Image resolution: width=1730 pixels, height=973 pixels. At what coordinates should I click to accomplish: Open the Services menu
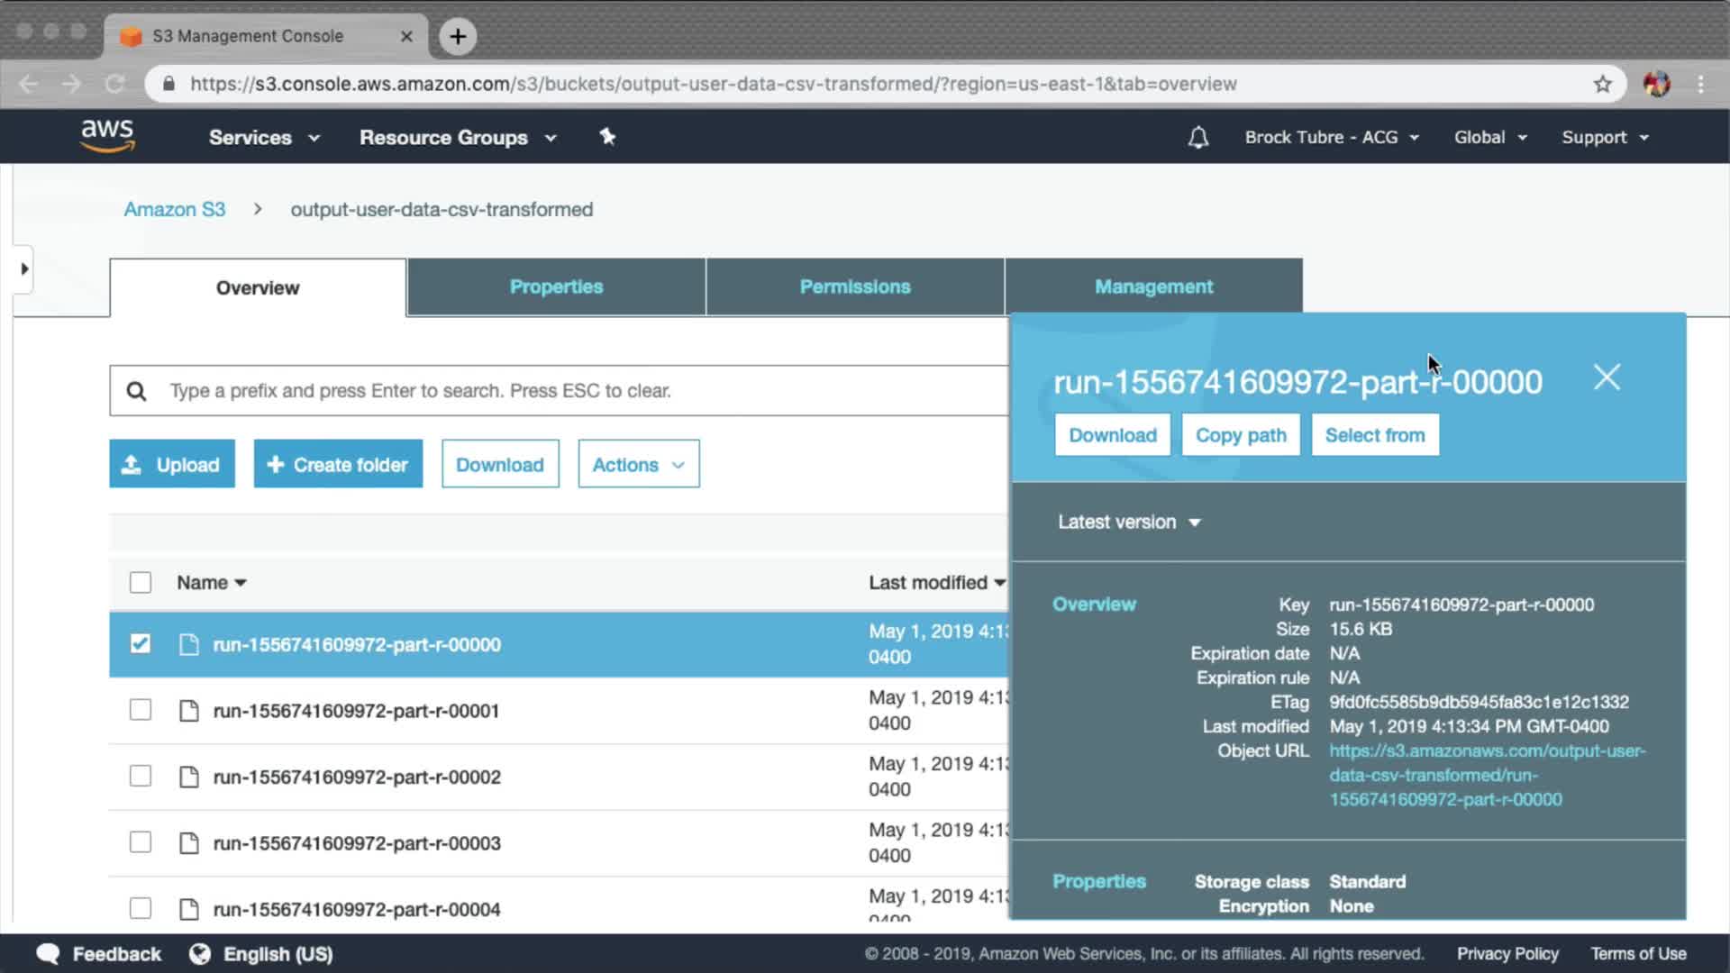pyautogui.click(x=263, y=138)
